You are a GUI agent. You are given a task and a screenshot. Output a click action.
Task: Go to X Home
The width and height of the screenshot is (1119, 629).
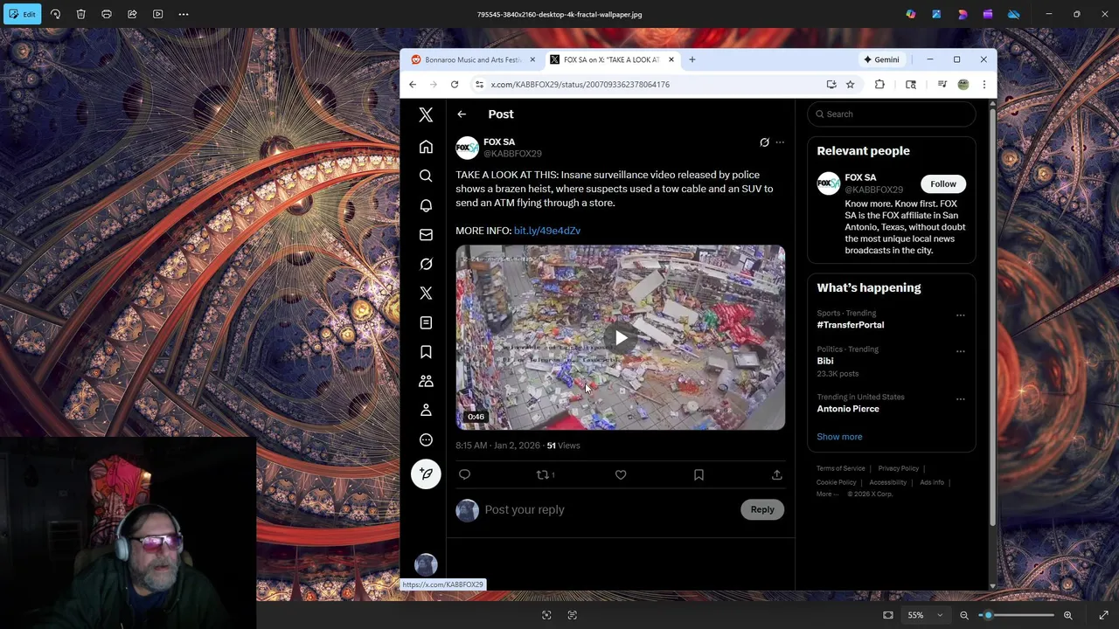[x=426, y=147]
